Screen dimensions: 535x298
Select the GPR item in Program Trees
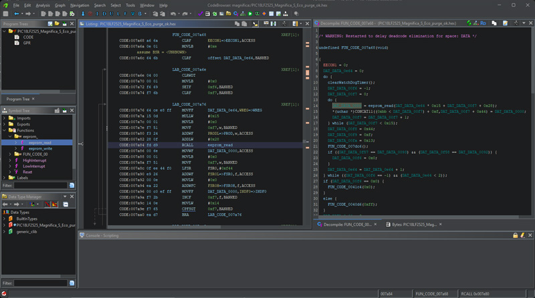(27, 43)
